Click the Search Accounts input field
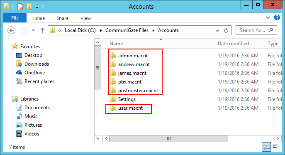Viewport: 285px width, 155px height. [256, 30]
